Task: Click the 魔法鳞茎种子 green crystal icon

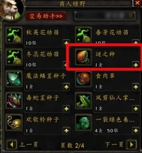Action: coord(14,79)
